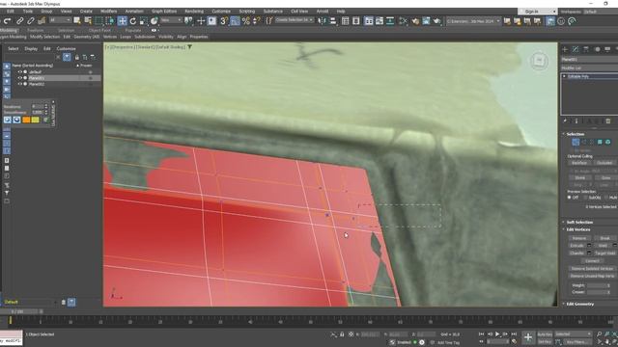Toggle Window/Crossing selection icon

[110, 21]
